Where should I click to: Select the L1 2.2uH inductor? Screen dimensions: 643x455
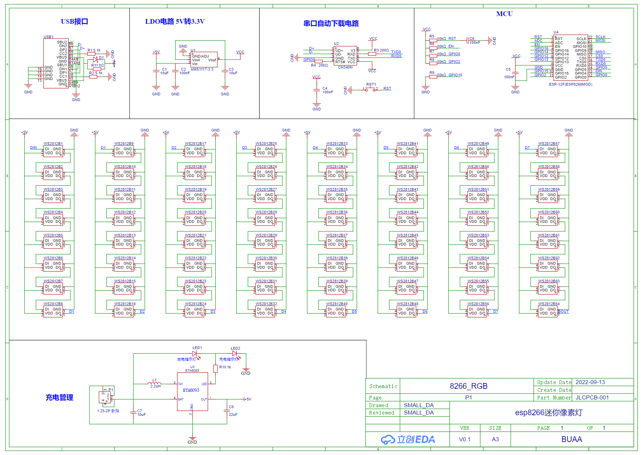click(154, 383)
